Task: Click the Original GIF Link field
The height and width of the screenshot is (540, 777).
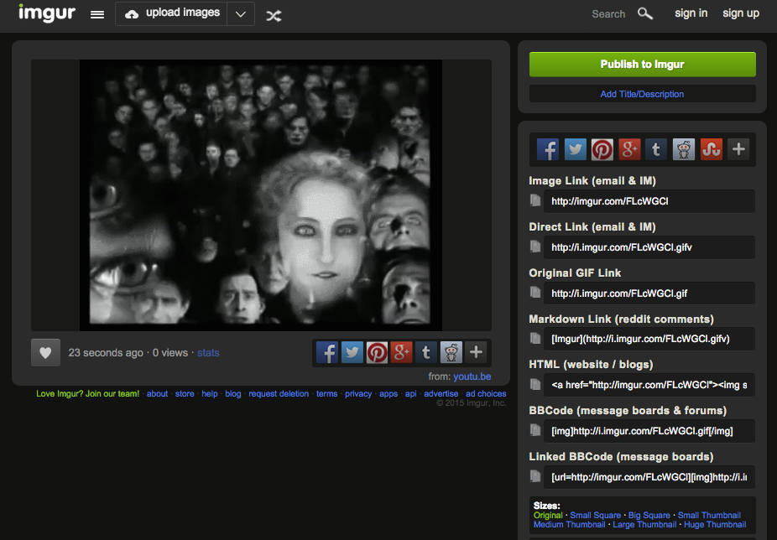Action: [x=649, y=293]
